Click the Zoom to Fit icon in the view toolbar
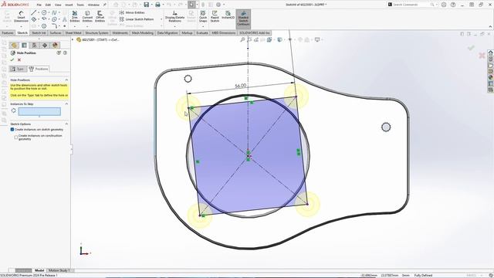The width and height of the screenshot is (494, 278). pyautogui.click(x=242, y=39)
